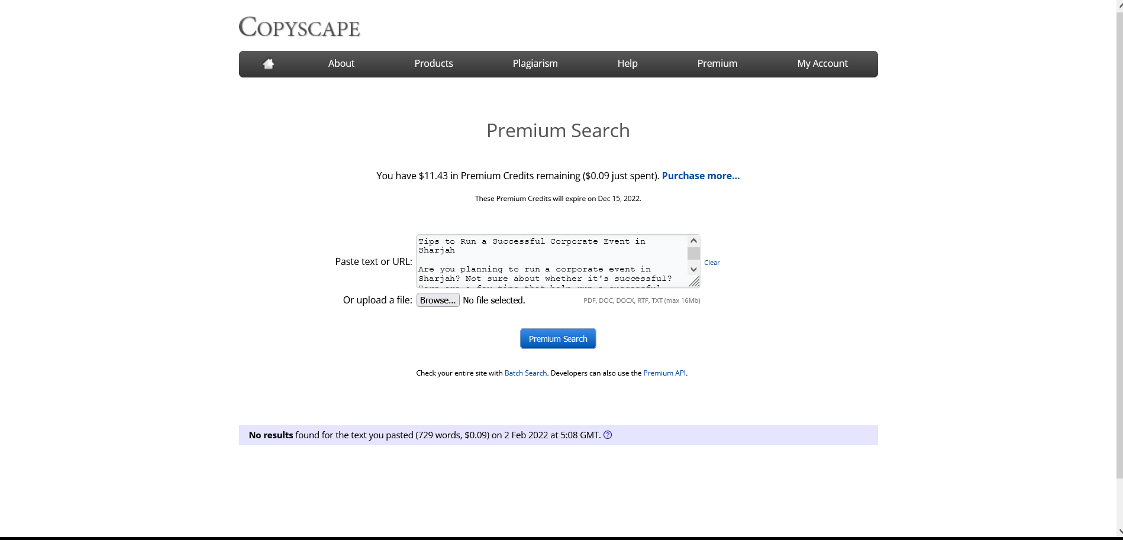Click the textarea scroll down arrow
The image size is (1123, 540).
pos(693,270)
